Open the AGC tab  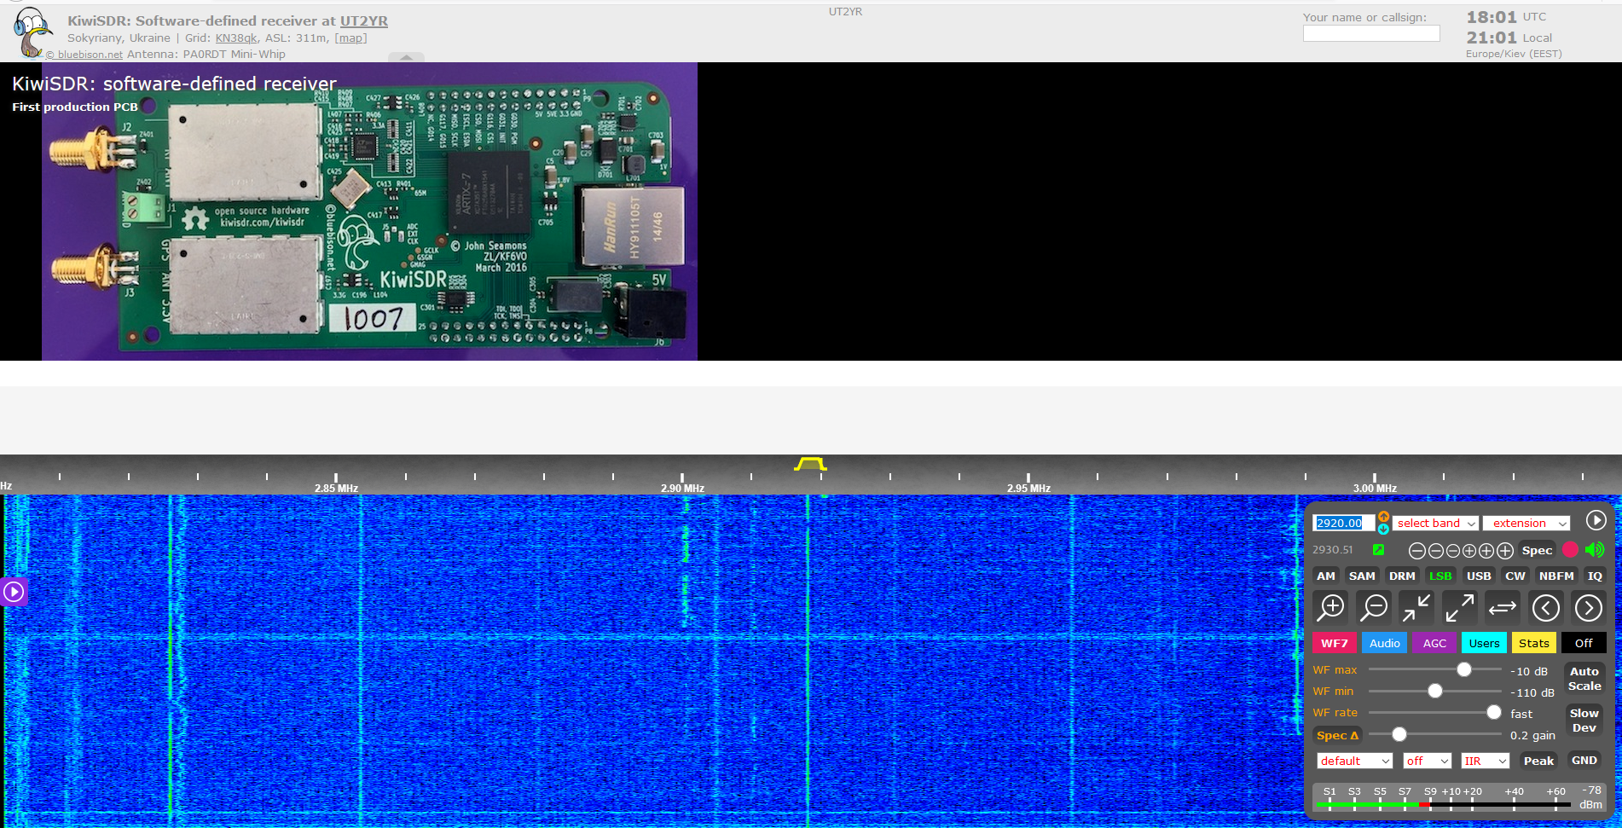(x=1434, y=643)
